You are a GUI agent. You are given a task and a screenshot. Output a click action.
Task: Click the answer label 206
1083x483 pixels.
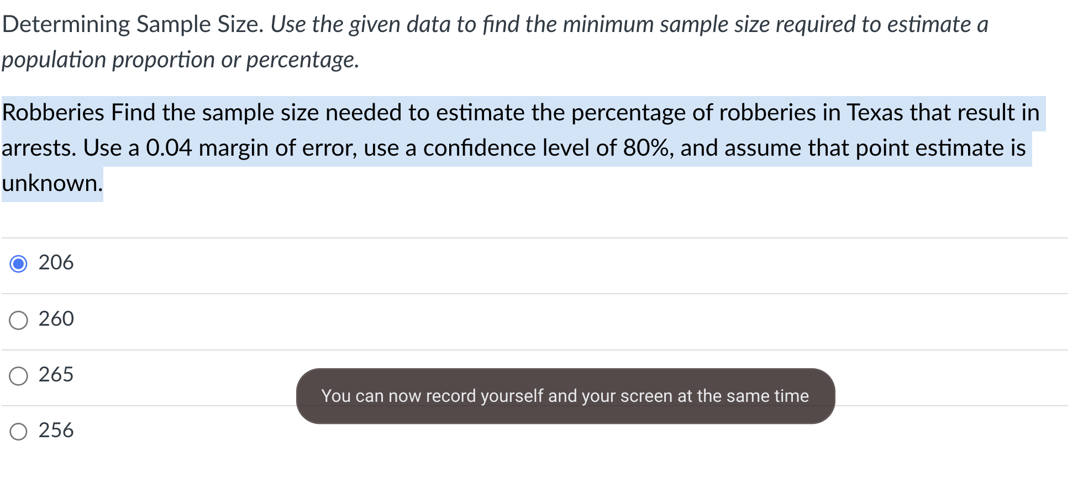[x=55, y=263]
